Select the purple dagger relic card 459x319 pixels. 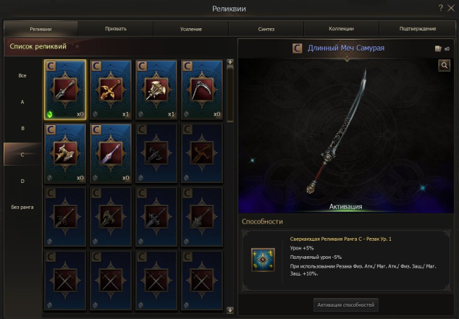point(111,153)
